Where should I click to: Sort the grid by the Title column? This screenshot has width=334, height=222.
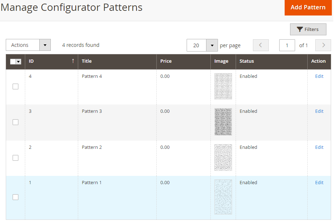(86, 61)
